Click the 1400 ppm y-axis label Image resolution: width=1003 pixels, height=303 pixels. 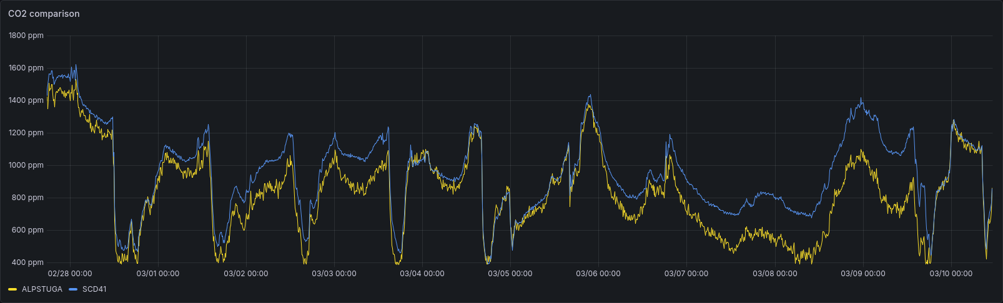point(26,100)
